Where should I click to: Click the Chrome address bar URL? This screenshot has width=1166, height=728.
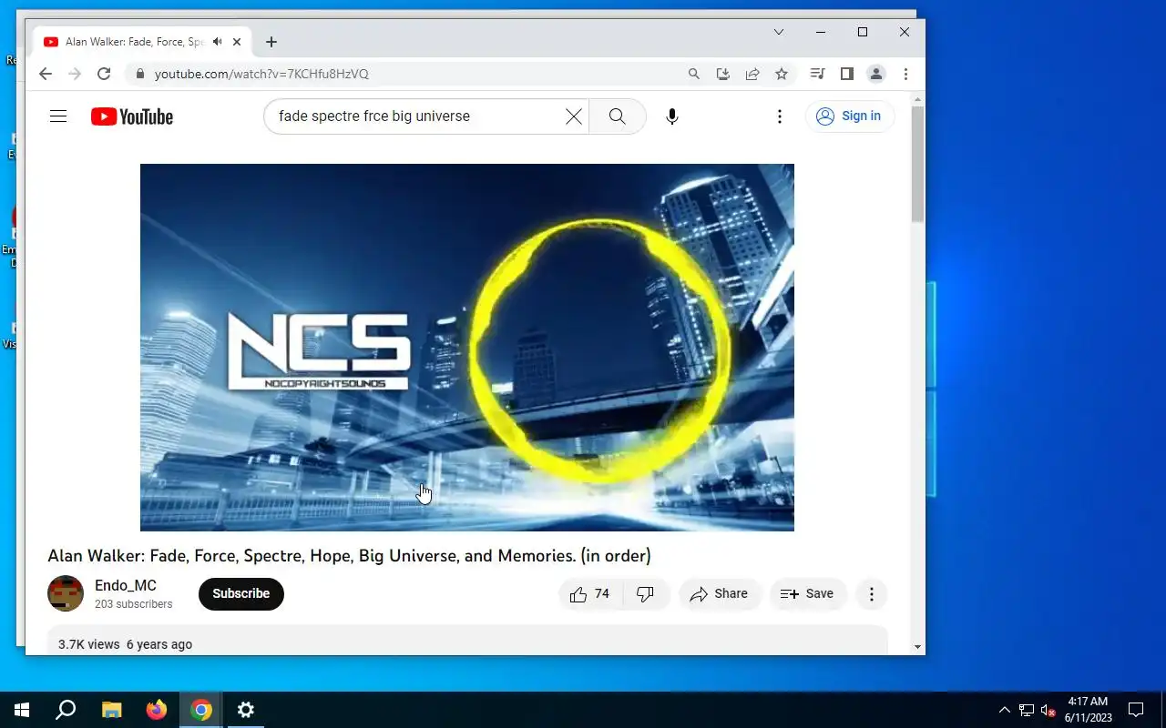point(261,74)
